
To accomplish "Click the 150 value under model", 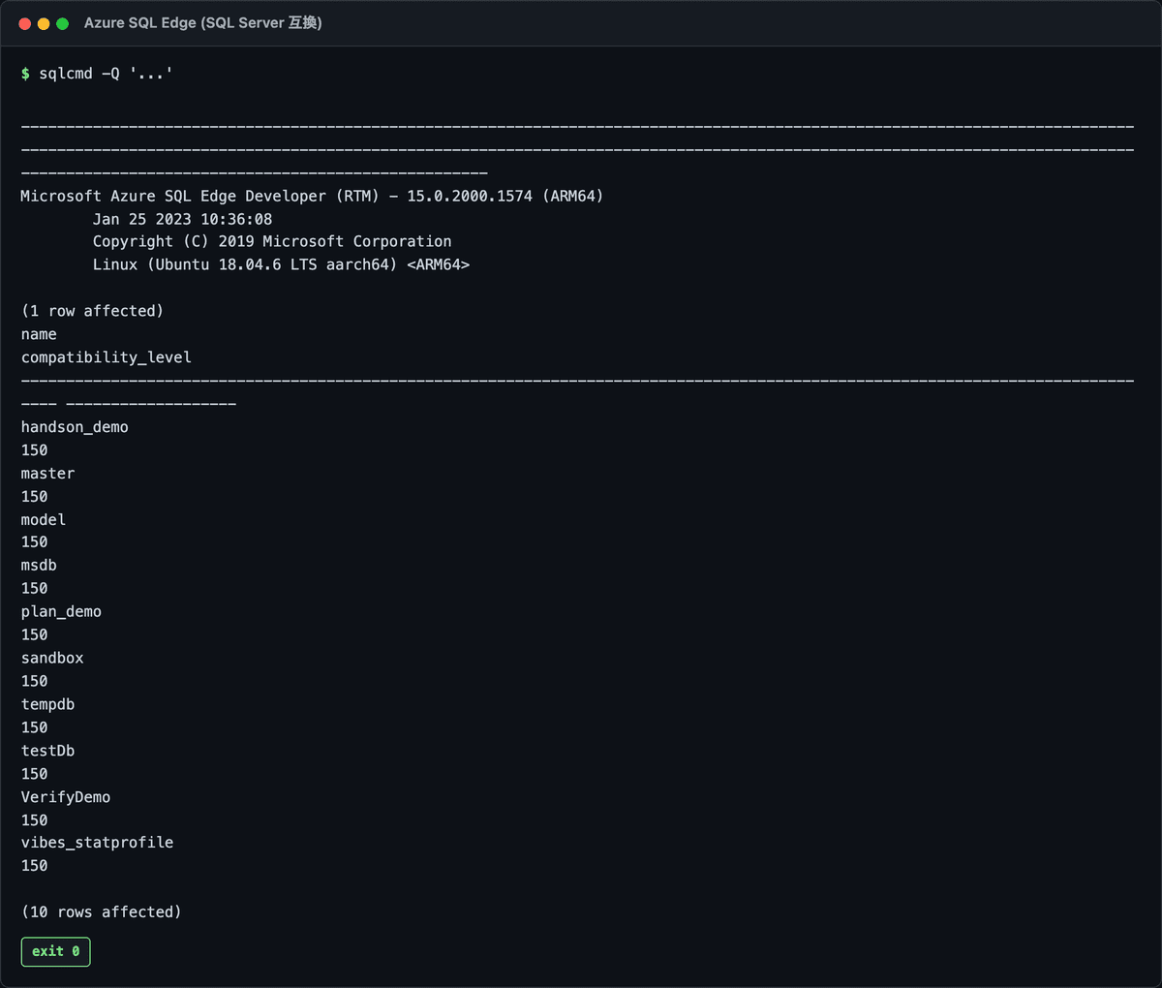I will point(34,542).
